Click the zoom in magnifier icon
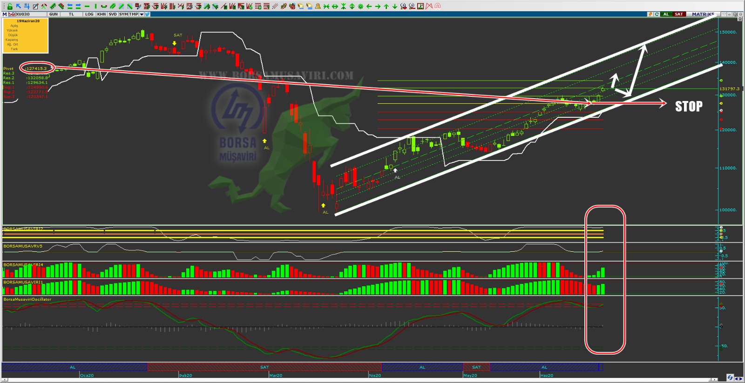 point(403,6)
